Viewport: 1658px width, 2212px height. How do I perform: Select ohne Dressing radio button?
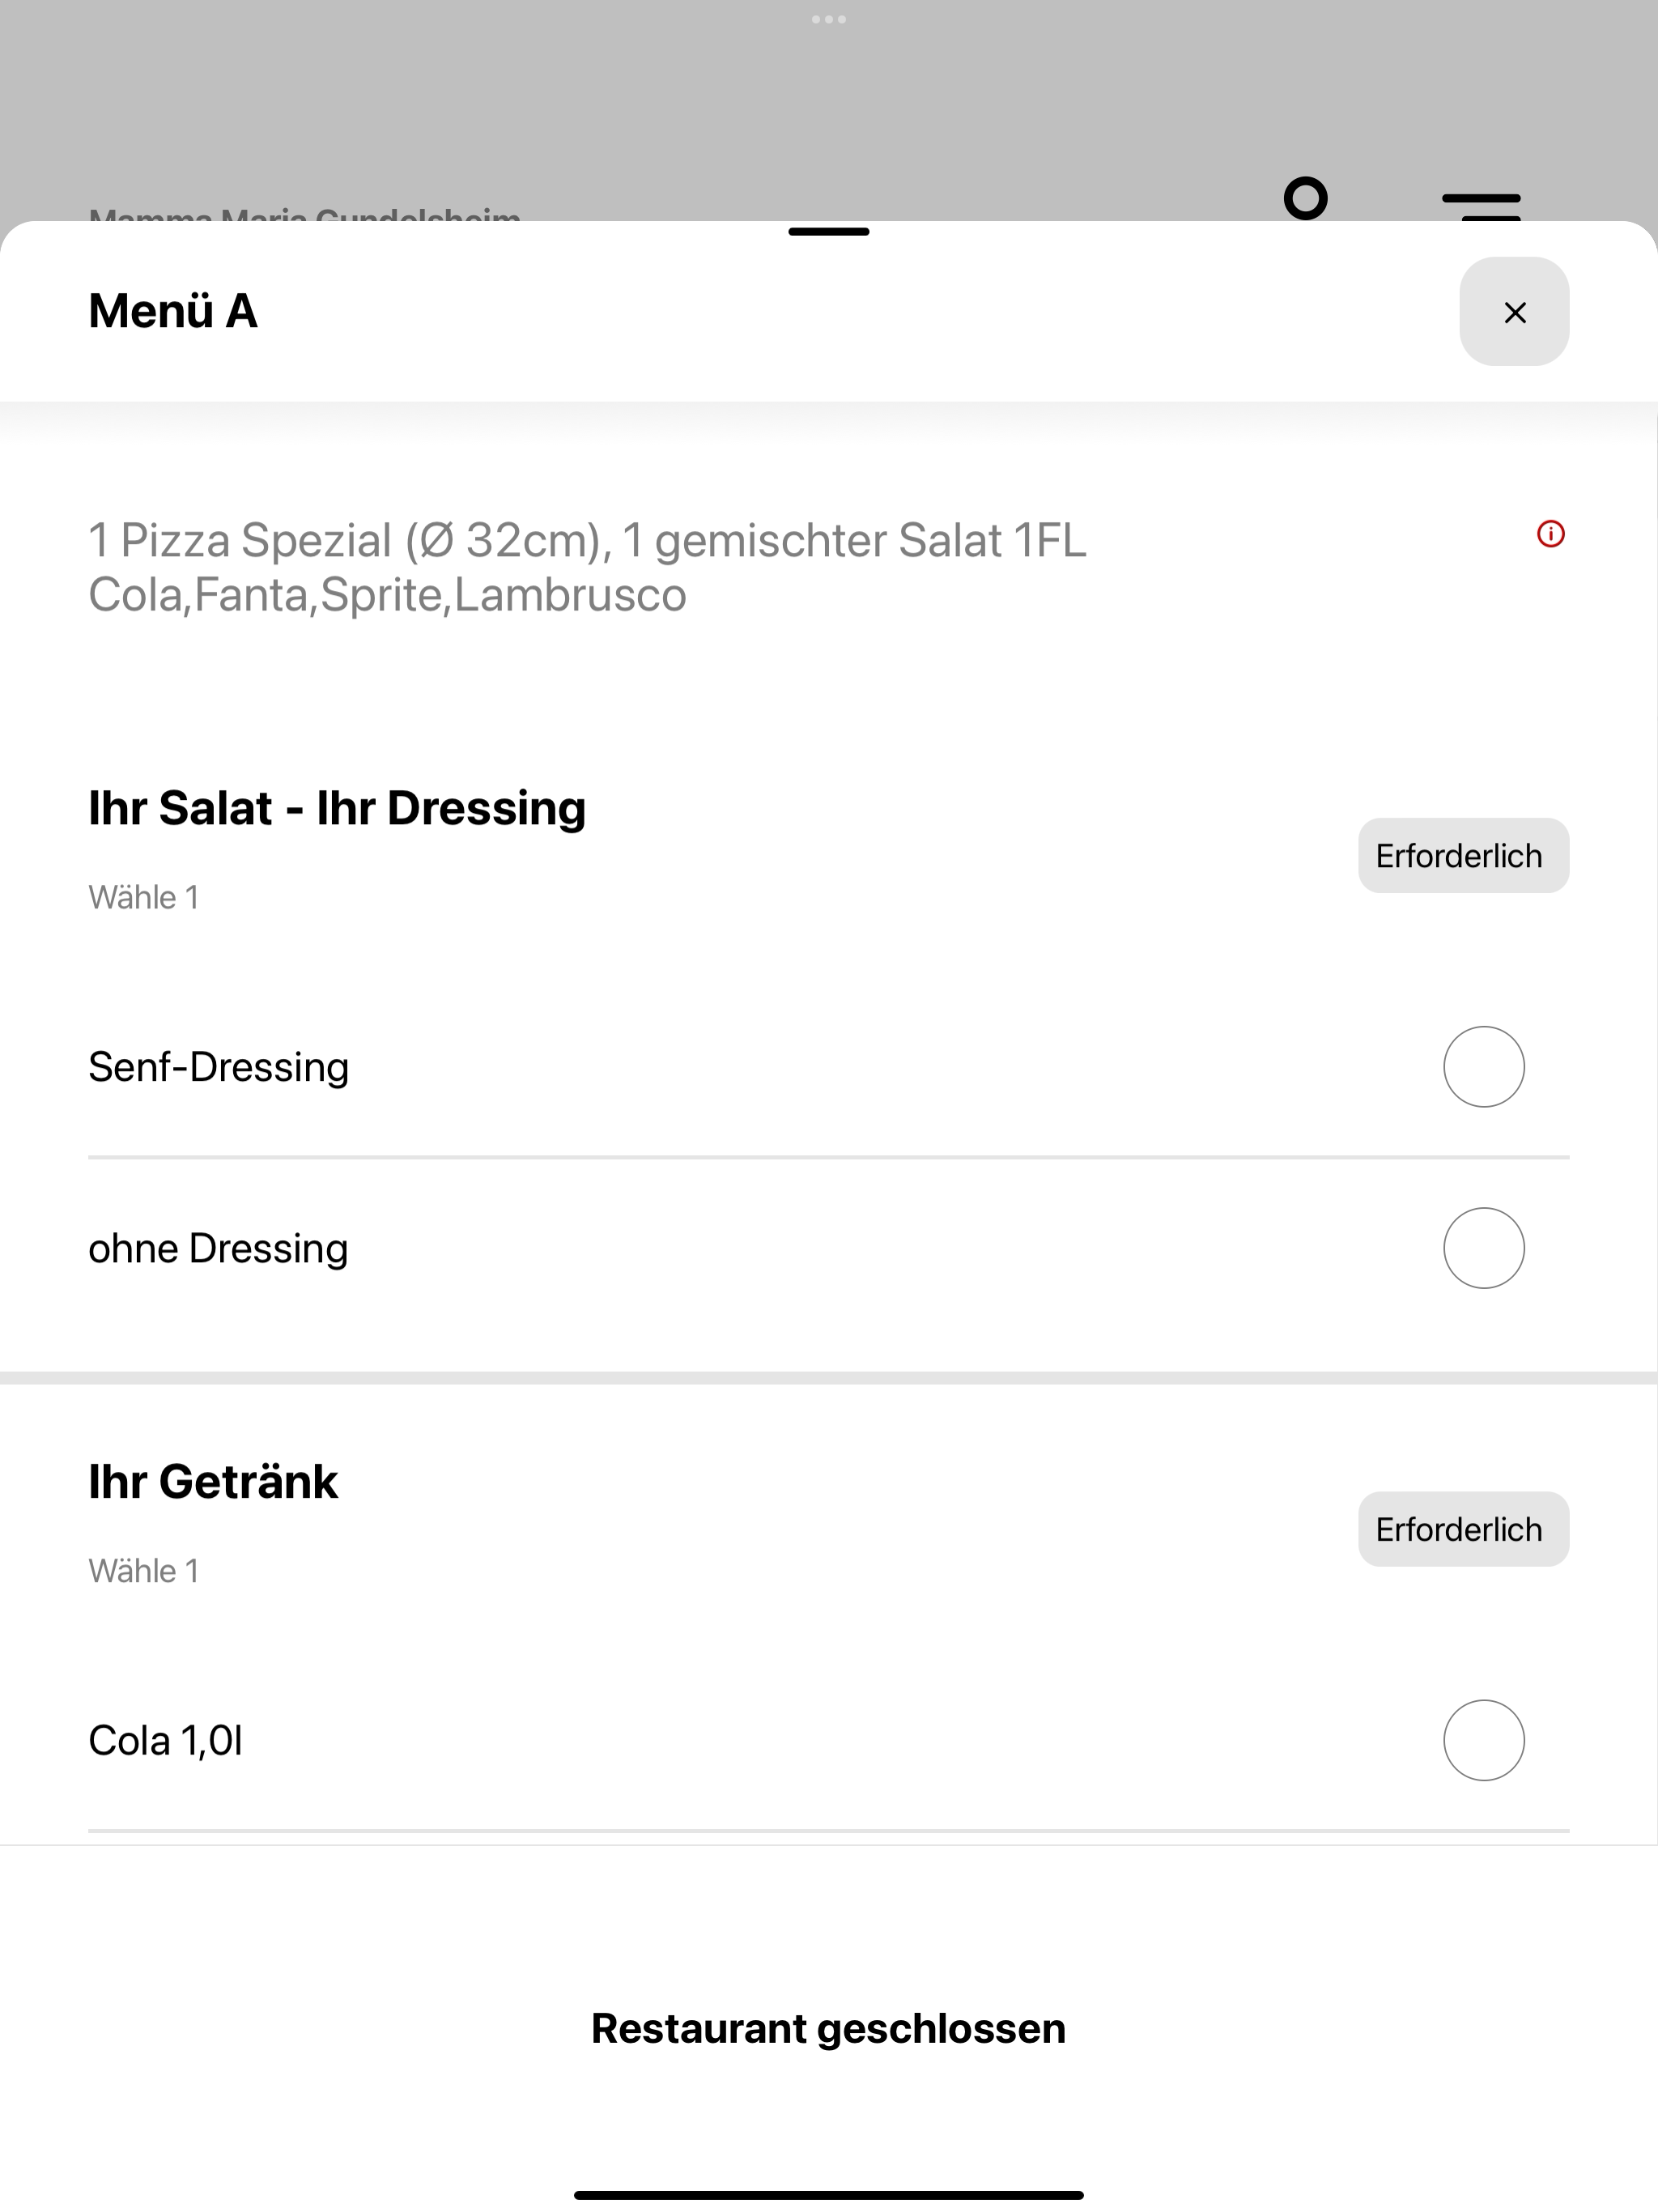pos(1484,1248)
